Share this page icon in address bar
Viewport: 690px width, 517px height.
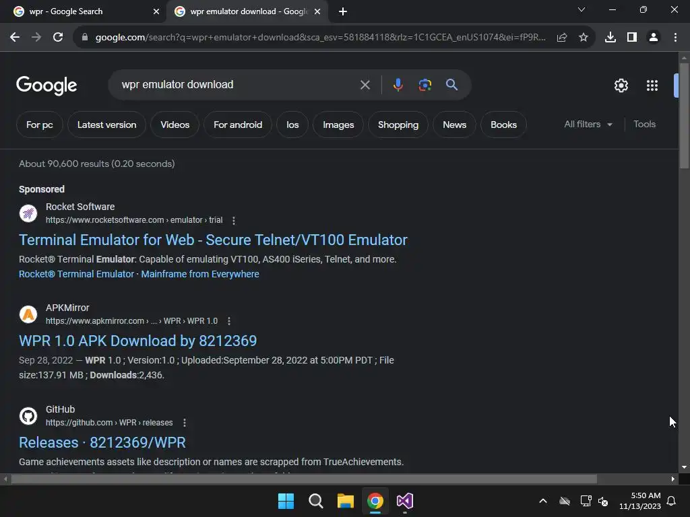click(562, 38)
